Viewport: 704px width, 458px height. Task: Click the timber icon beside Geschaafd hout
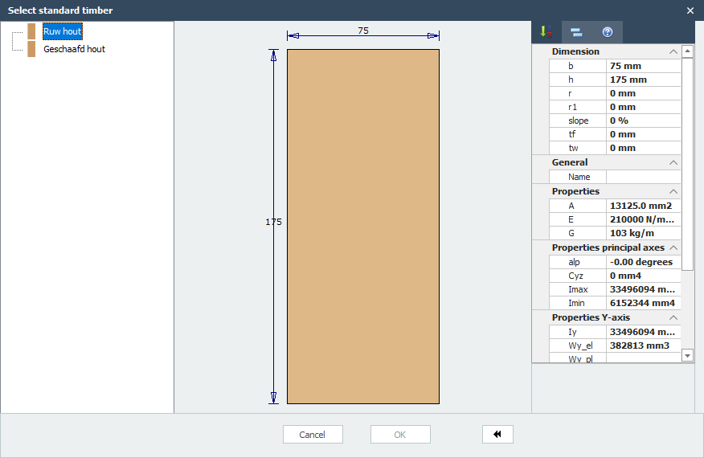(31, 49)
